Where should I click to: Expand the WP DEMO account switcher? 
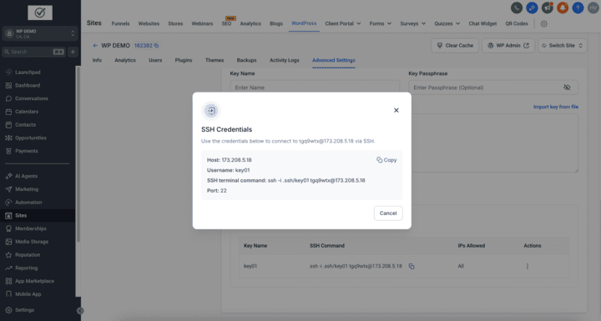click(x=40, y=33)
